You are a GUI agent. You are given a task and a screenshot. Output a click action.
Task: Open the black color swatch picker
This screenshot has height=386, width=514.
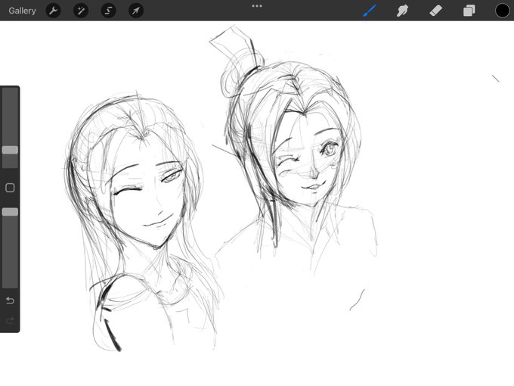coord(502,11)
